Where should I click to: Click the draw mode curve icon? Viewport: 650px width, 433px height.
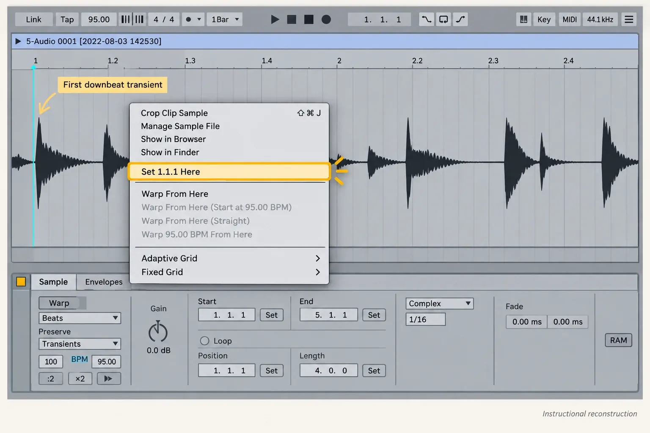click(460, 19)
